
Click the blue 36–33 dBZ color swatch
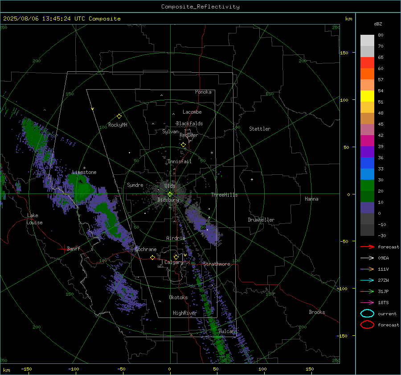(x=367, y=163)
